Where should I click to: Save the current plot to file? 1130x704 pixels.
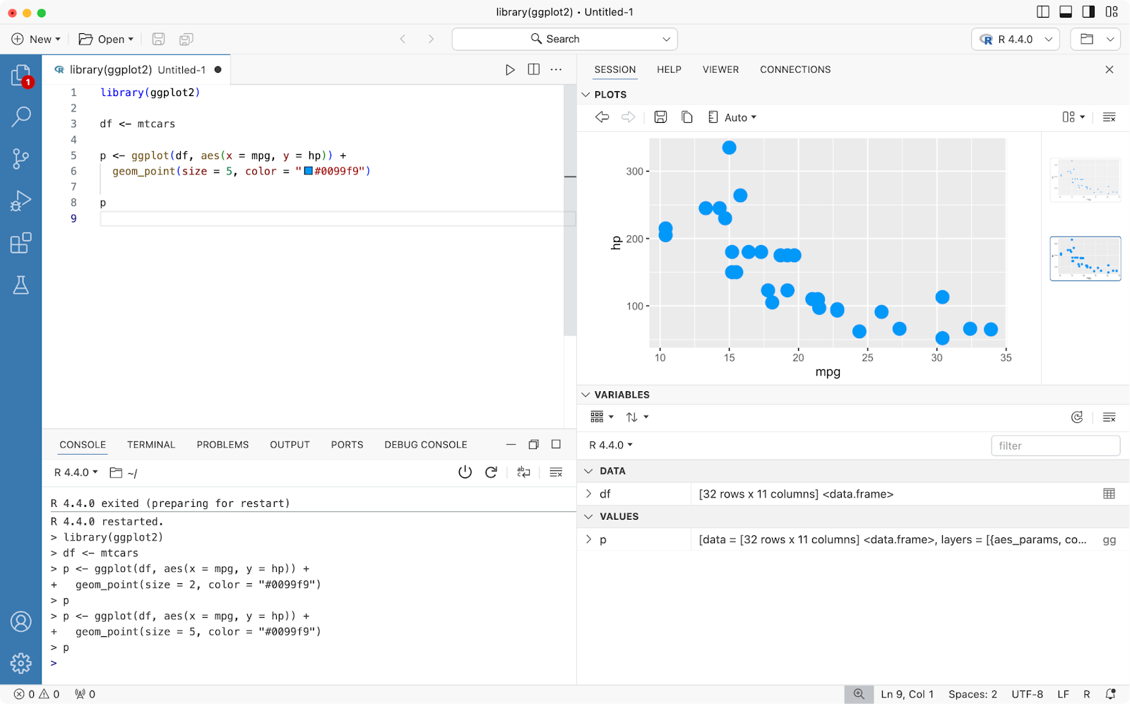click(x=660, y=117)
